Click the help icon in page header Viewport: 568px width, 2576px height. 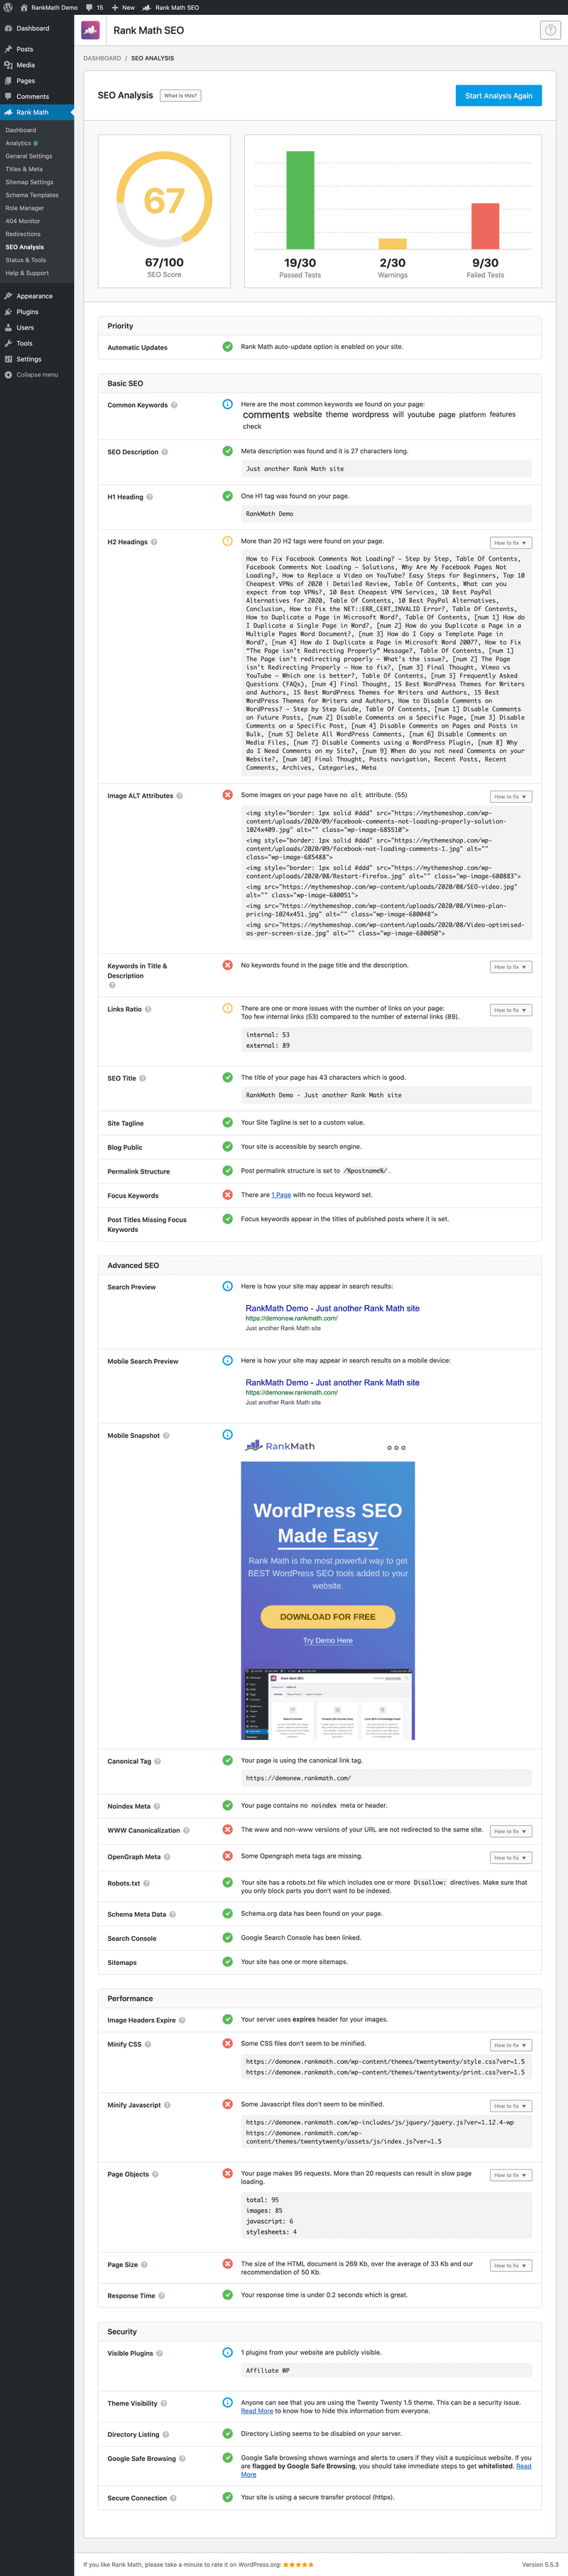point(550,30)
